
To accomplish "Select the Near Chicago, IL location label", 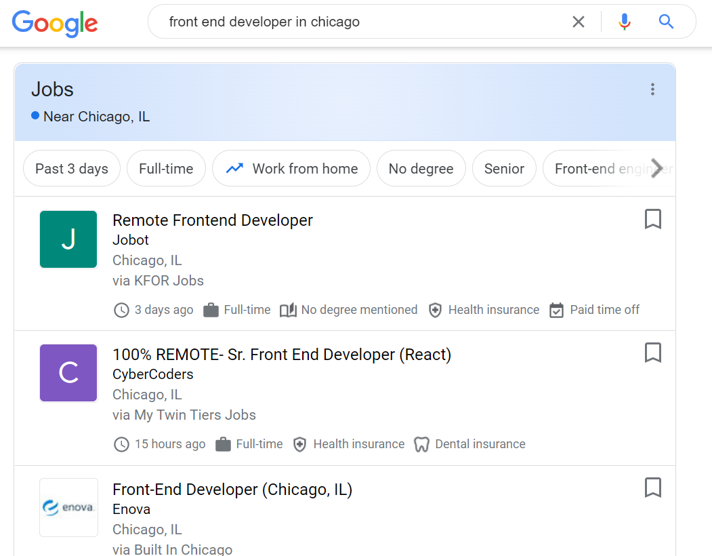I will (96, 116).
